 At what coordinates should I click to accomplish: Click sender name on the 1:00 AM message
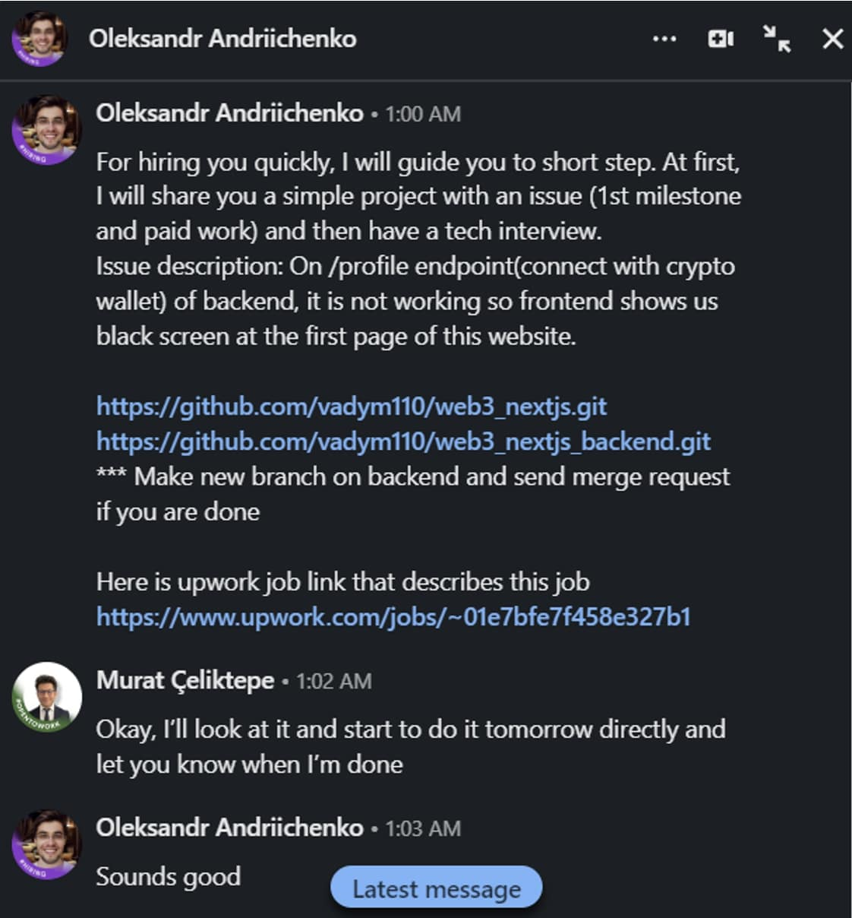pyautogui.click(x=229, y=113)
